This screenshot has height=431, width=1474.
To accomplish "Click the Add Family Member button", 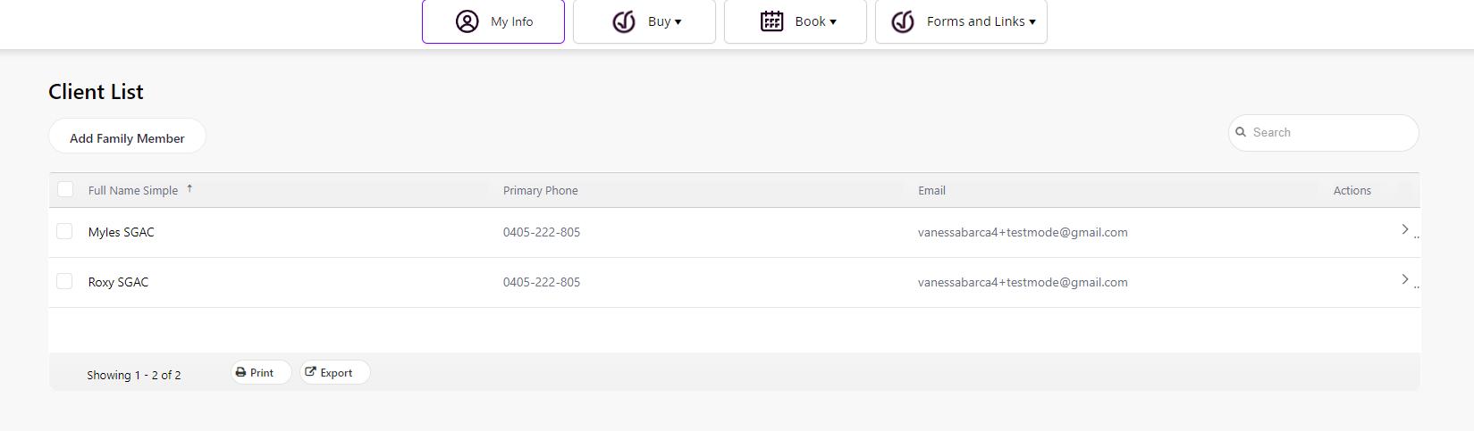I will click(x=127, y=137).
